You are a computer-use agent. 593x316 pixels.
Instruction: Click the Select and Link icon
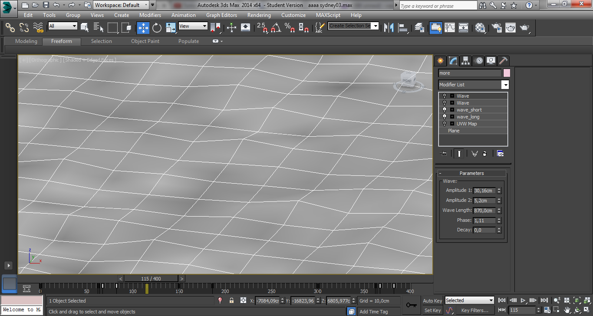pos(10,28)
